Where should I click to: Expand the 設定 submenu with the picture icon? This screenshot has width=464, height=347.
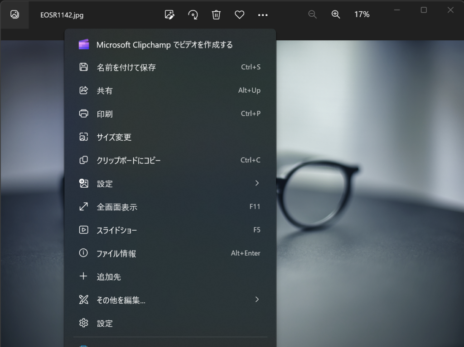(x=170, y=184)
